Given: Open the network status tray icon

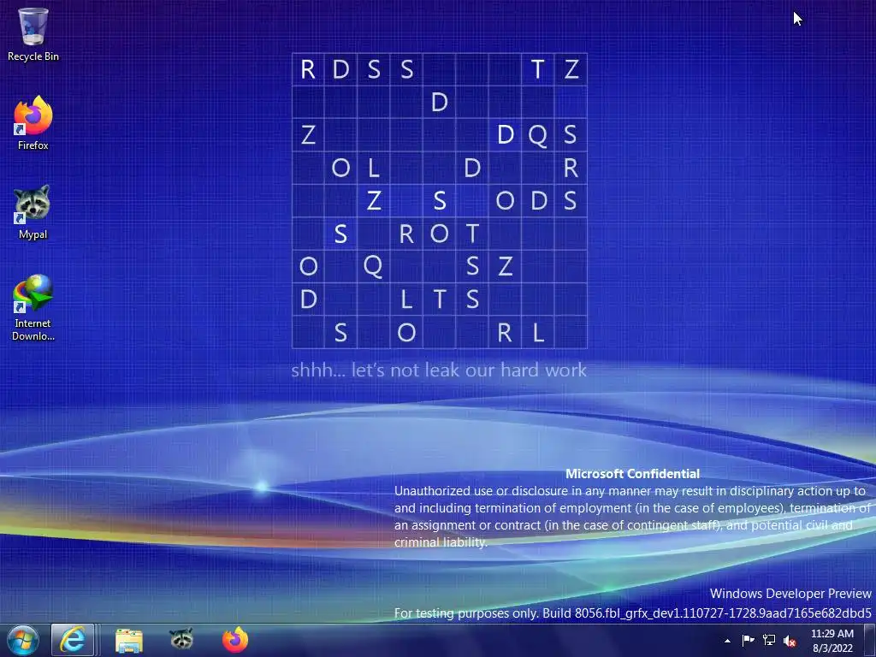Looking at the screenshot, I should click(x=769, y=641).
